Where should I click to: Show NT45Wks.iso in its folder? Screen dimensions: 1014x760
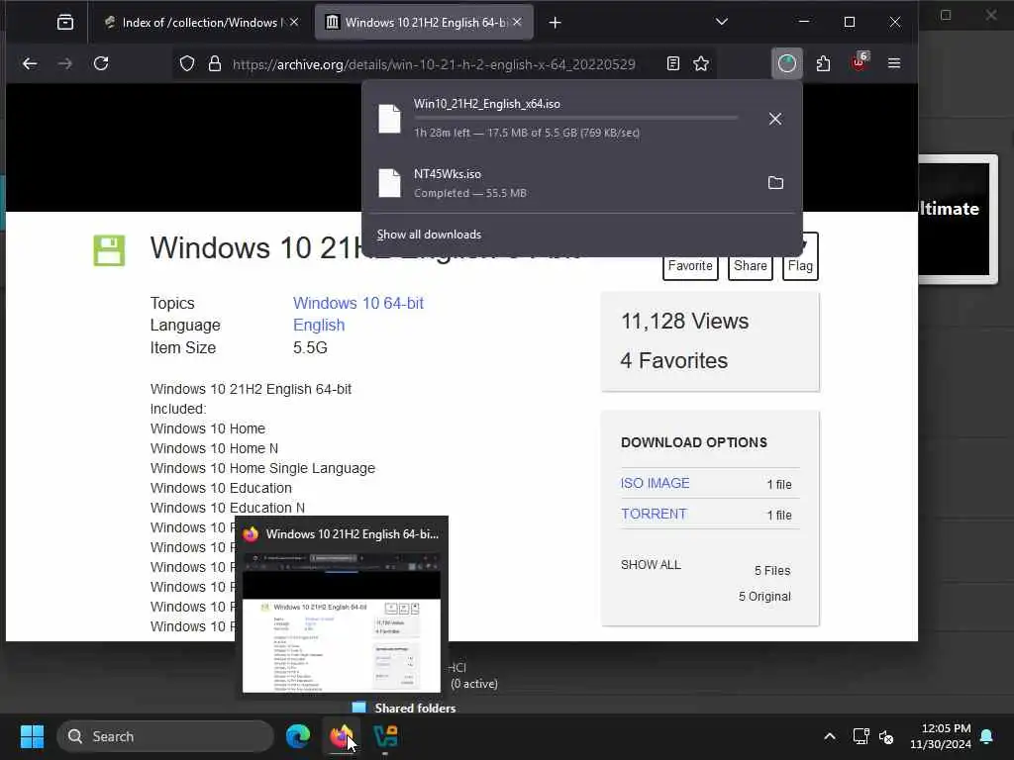tap(775, 183)
